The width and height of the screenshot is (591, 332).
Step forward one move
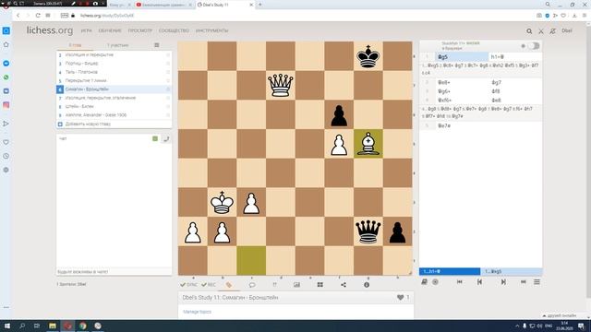[503, 281]
